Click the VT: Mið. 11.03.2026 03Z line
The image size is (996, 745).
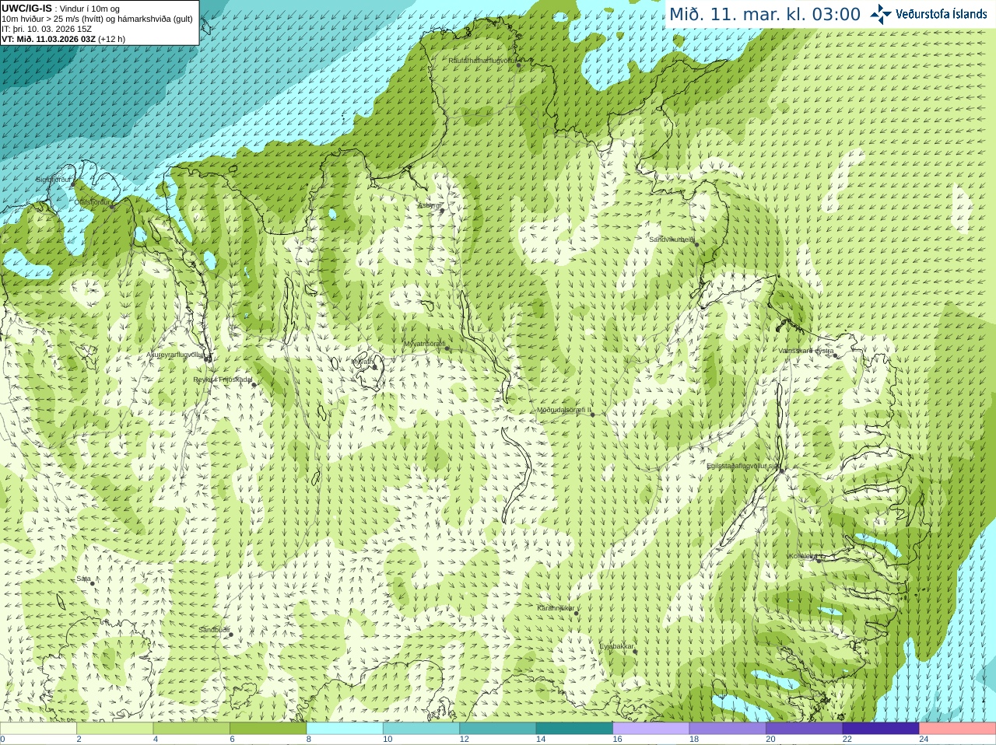click(x=63, y=39)
